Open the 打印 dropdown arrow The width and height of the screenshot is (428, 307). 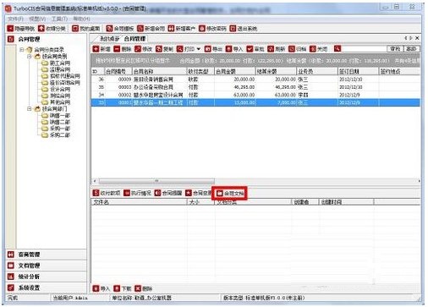[x=199, y=49]
